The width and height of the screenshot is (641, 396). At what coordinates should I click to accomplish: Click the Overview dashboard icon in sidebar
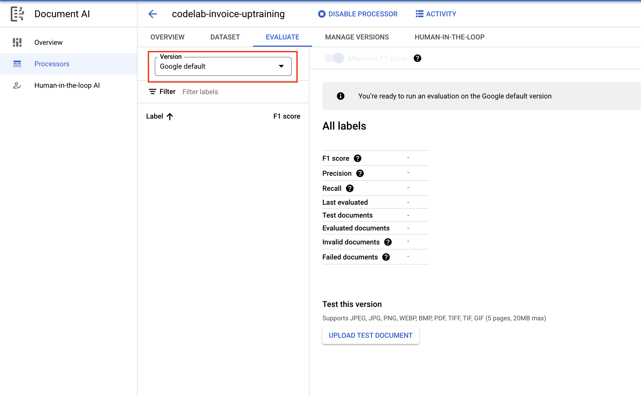click(x=17, y=42)
